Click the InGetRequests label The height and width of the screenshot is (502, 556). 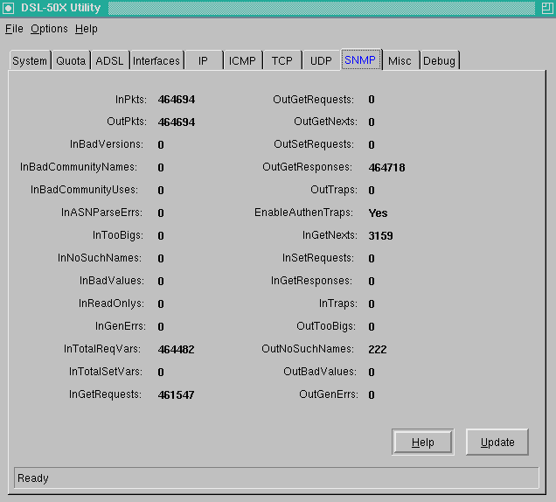click(x=105, y=394)
